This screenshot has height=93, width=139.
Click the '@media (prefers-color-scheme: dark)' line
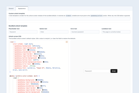[25, 76]
